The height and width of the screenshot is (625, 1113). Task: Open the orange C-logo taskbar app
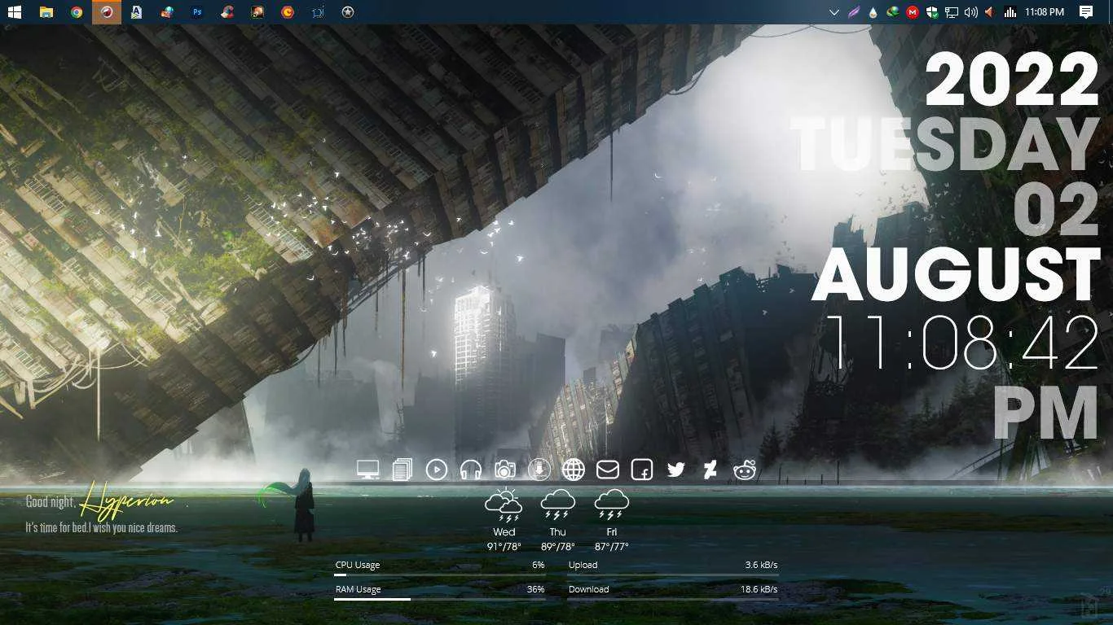coord(288,12)
